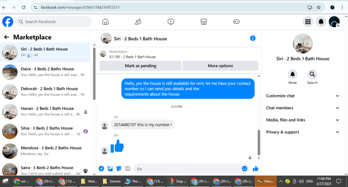Click Mark as pending button

(141, 66)
